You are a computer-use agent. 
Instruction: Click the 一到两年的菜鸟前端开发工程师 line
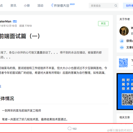click(x=21, y=110)
